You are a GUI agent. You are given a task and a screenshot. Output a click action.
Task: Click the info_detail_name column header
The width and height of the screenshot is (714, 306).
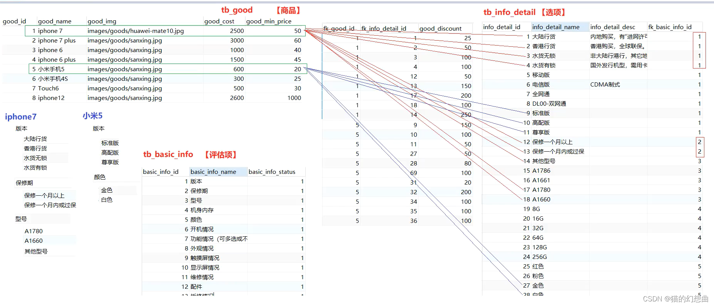pyautogui.click(x=556, y=27)
